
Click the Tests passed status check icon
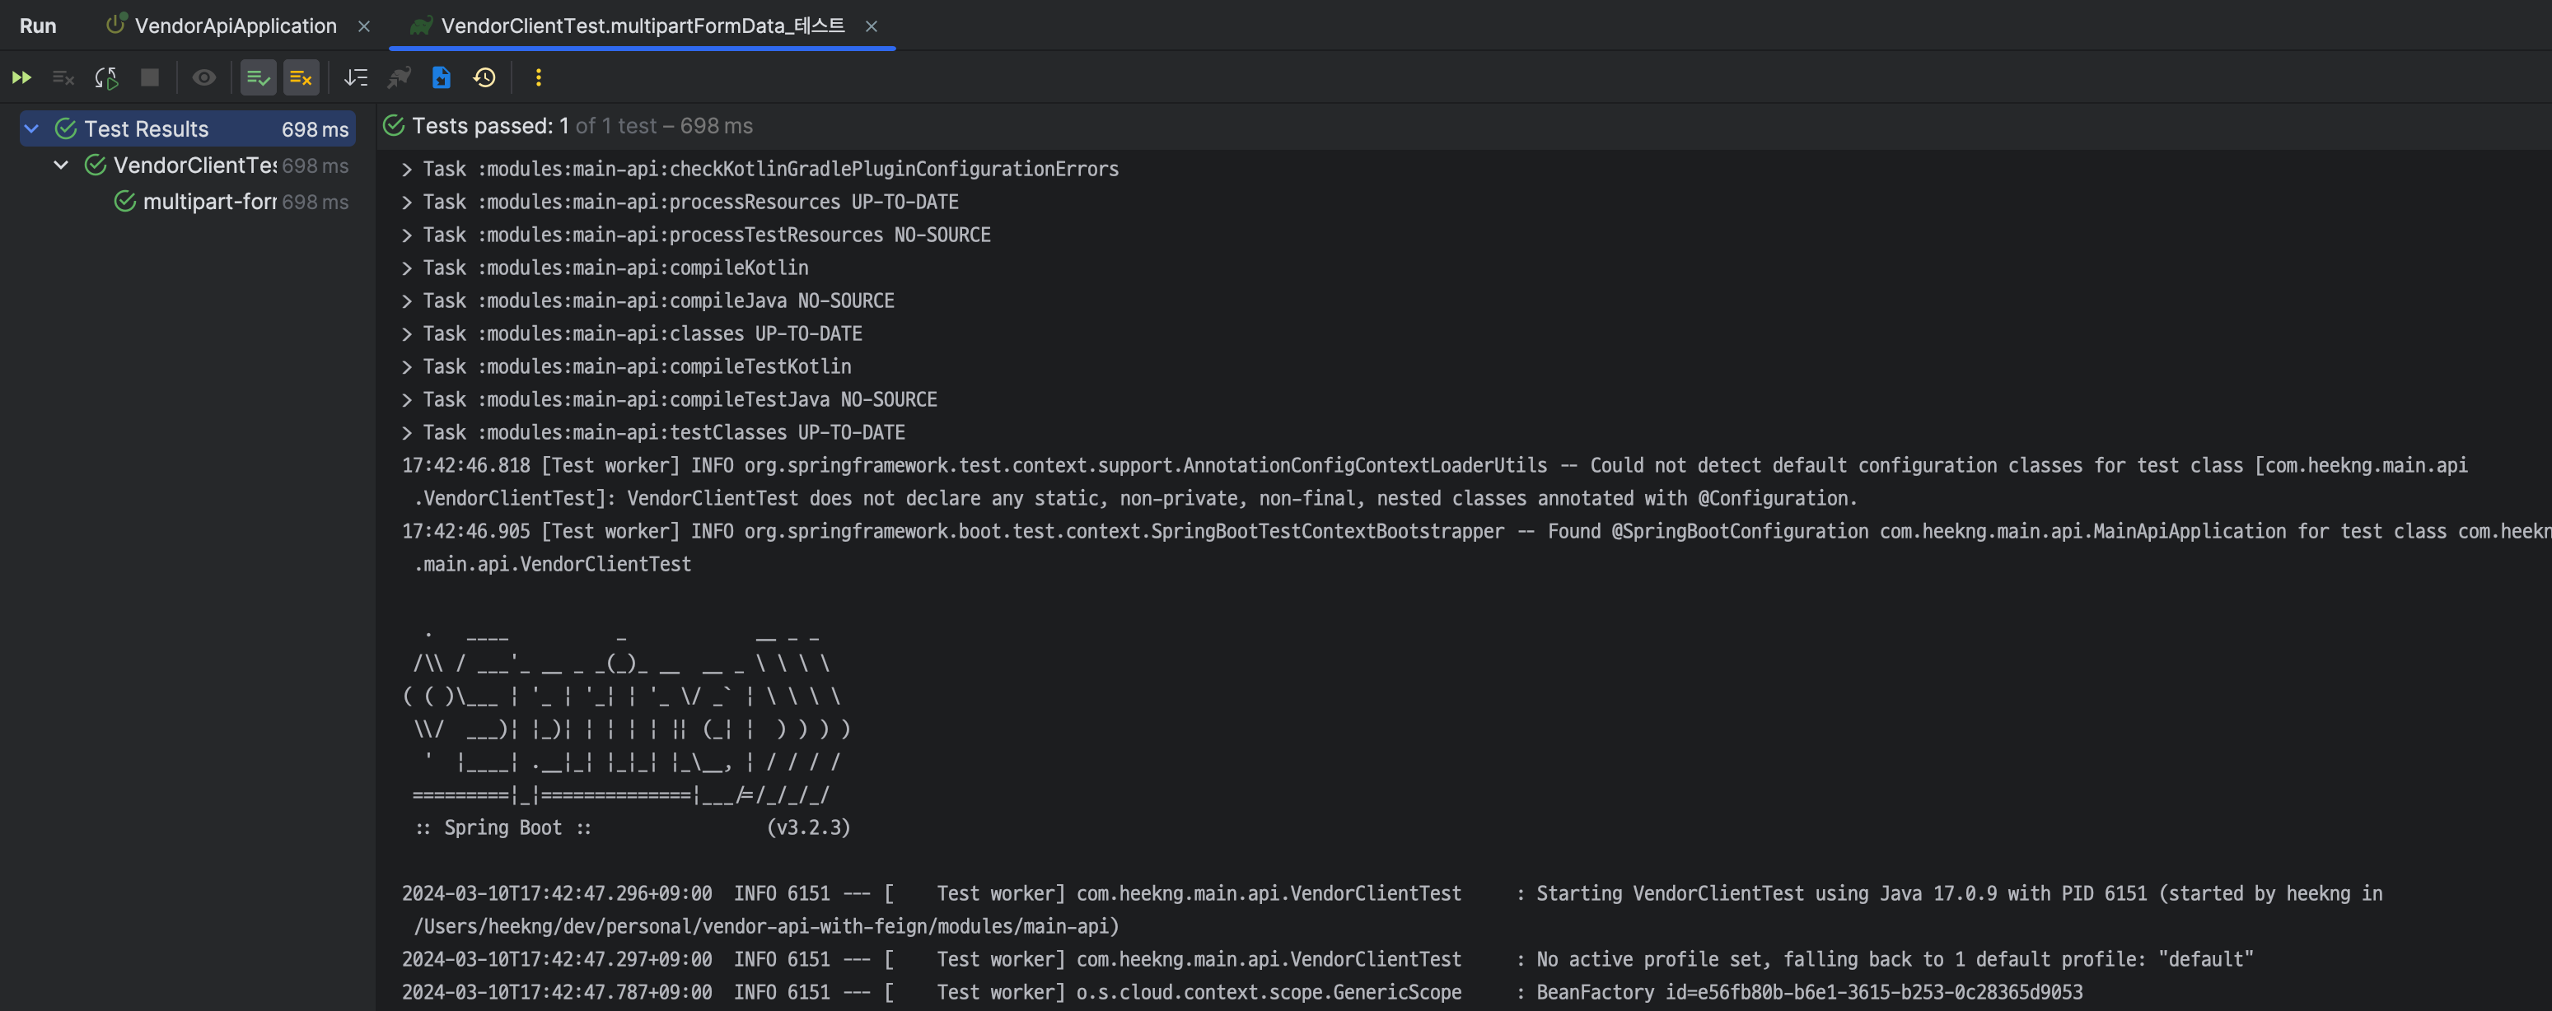[x=393, y=126]
